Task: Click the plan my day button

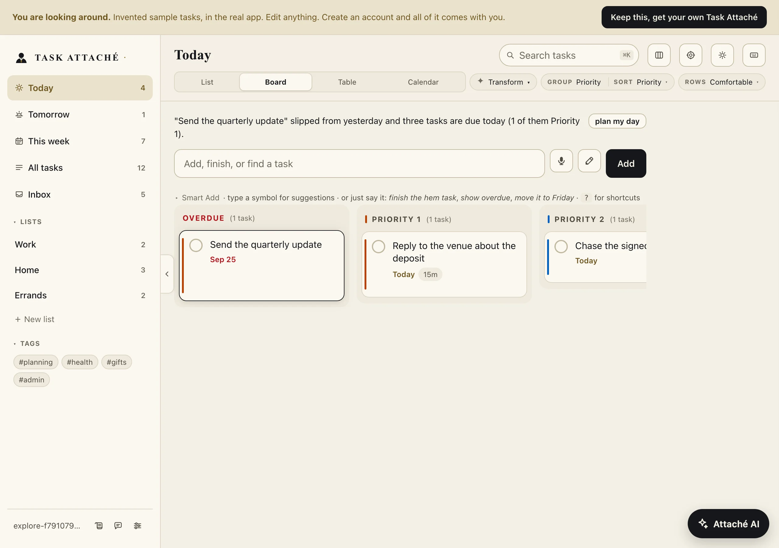Action: pyautogui.click(x=617, y=121)
